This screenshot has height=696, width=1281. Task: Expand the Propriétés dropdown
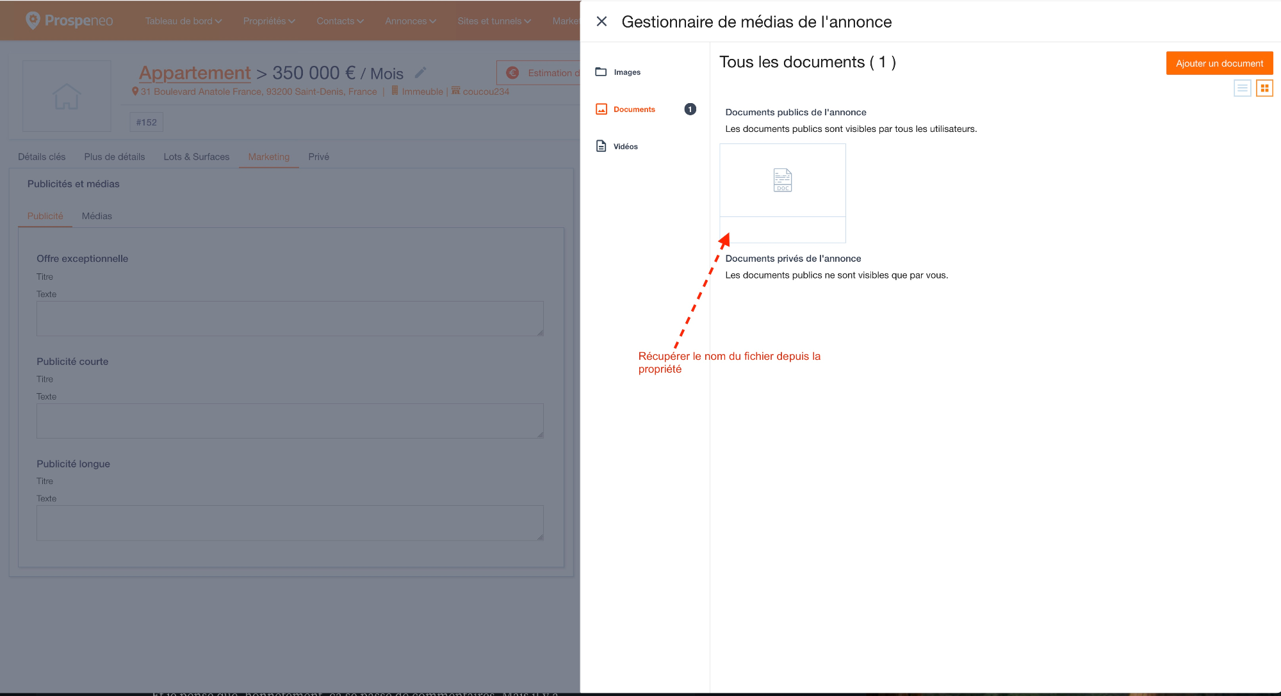pos(269,21)
